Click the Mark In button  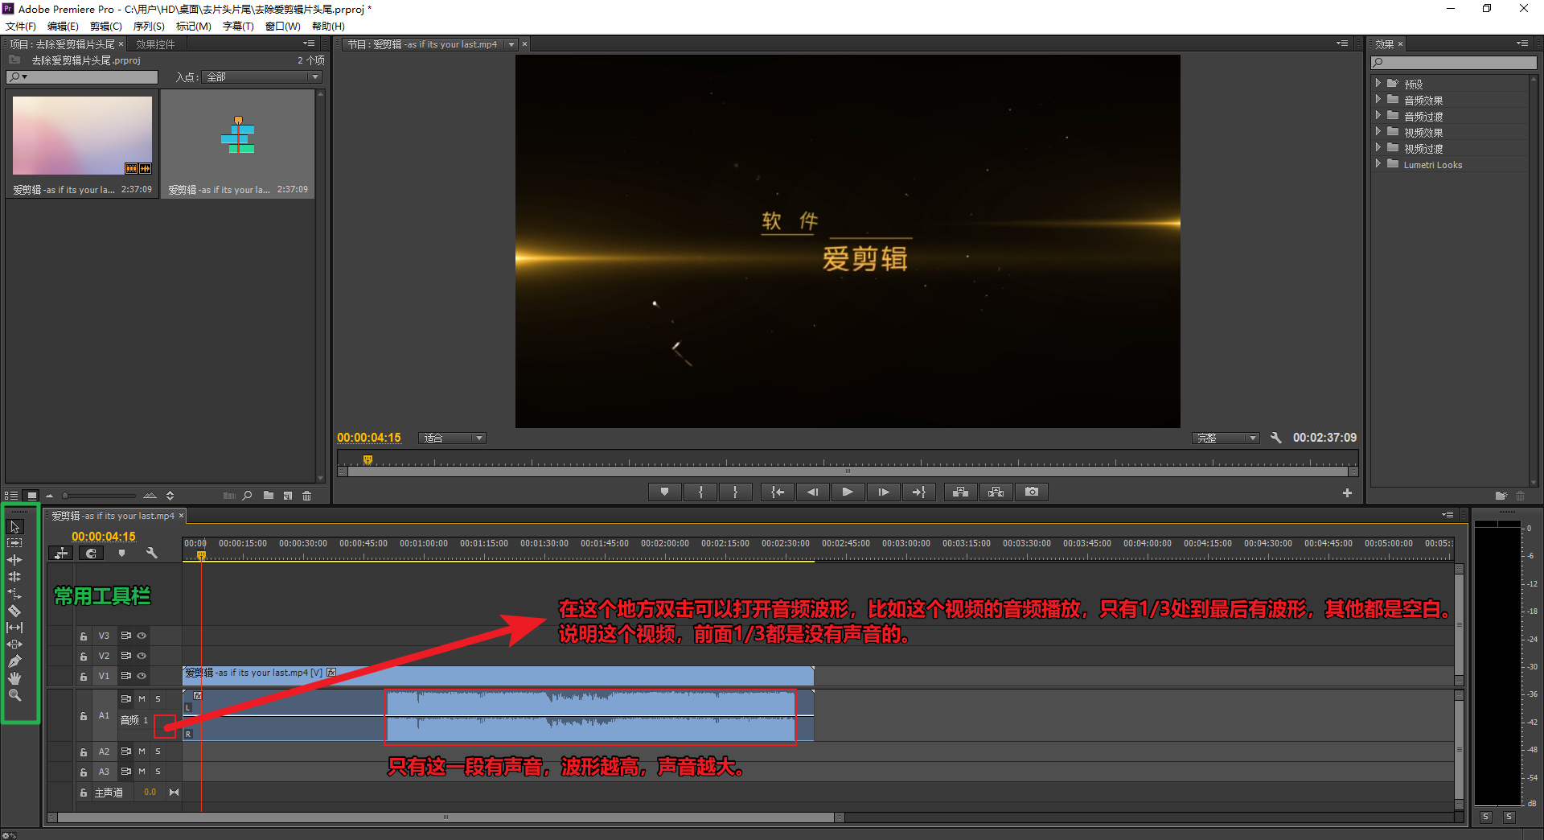pos(700,492)
